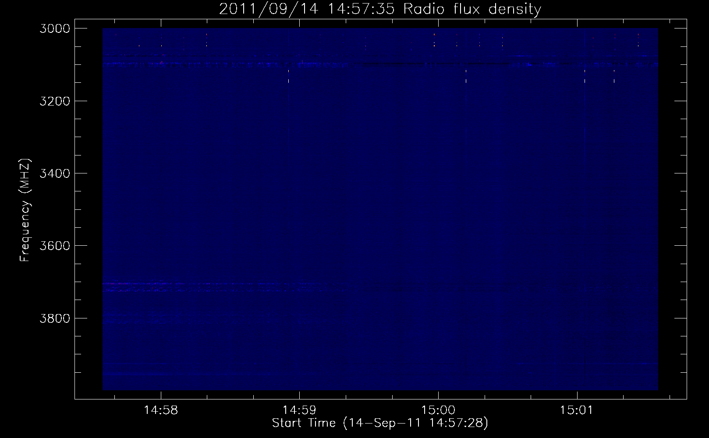Screen dimensions: 709x438
Task: Click the 15:01 time tick label
Action: pyautogui.click(x=577, y=410)
